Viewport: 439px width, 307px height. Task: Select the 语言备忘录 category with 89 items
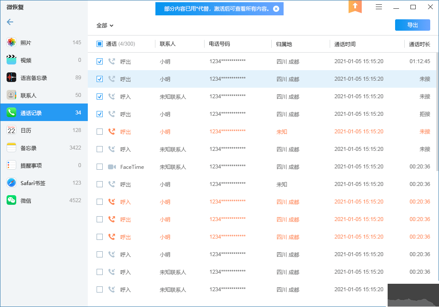[x=44, y=78]
